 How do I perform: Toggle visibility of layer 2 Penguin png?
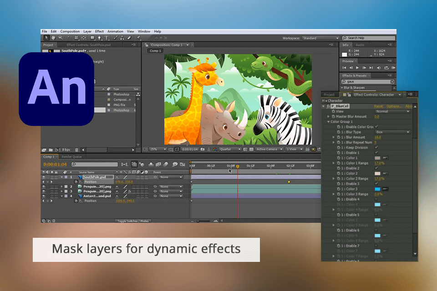click(44, 186)
